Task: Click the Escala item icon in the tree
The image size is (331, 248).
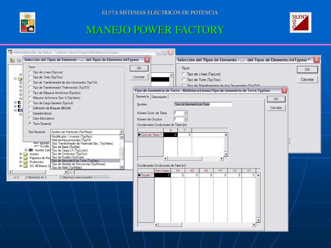Action: 36,146
